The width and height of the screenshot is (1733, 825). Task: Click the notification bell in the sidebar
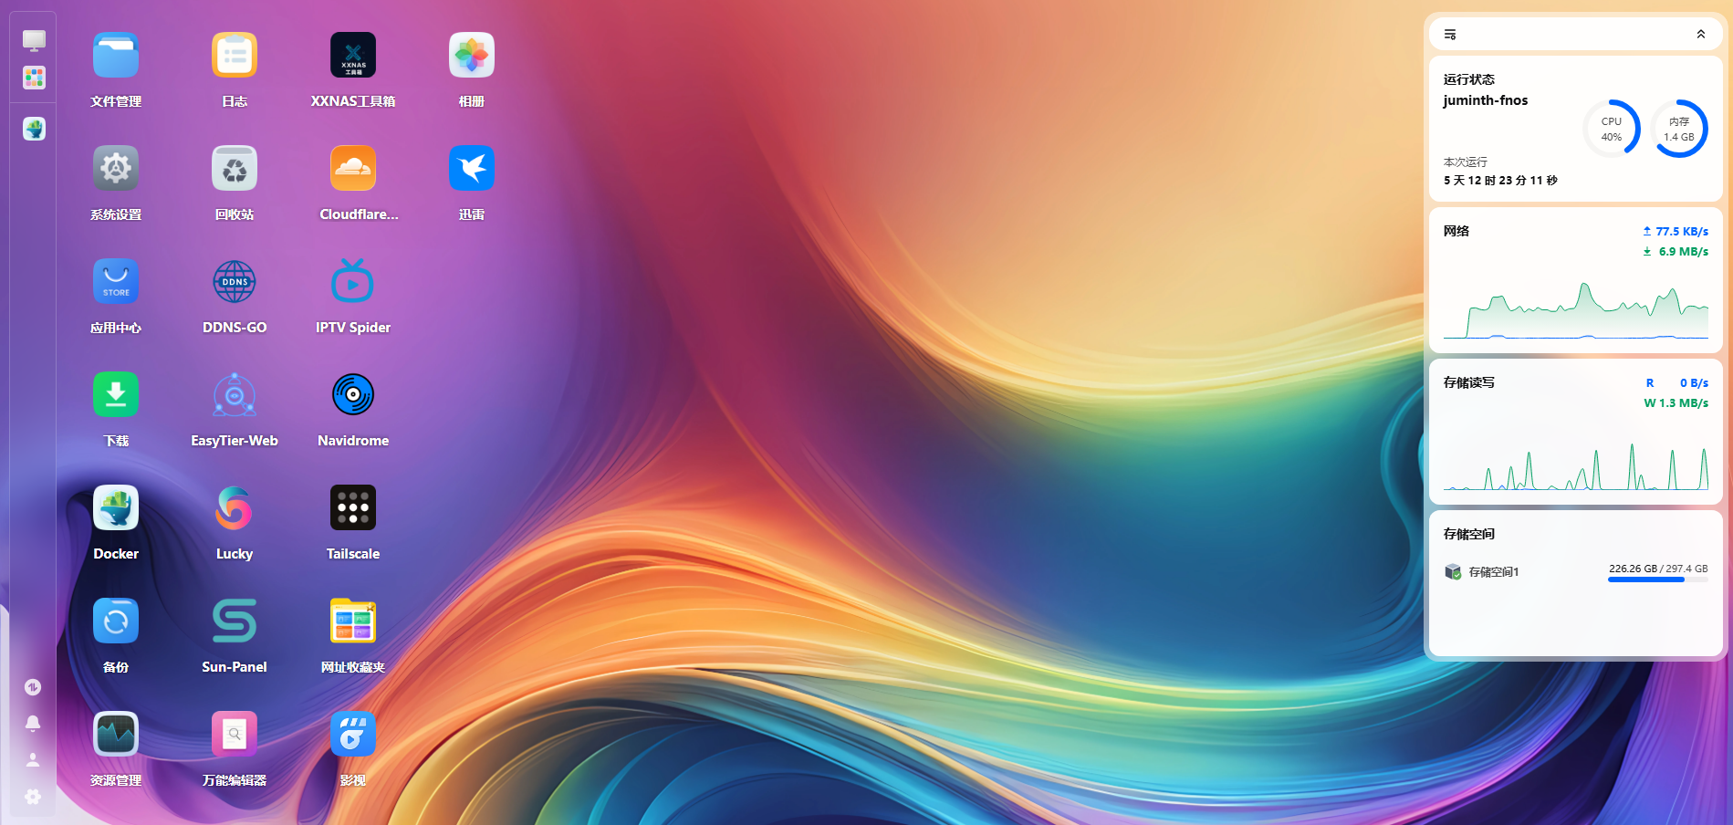click(x=34, y=723)
